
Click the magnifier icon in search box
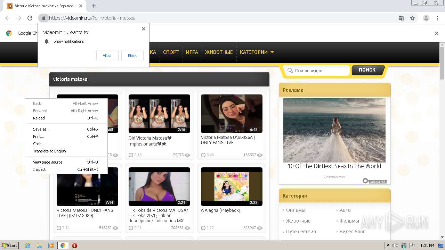[x=290, y=70]
